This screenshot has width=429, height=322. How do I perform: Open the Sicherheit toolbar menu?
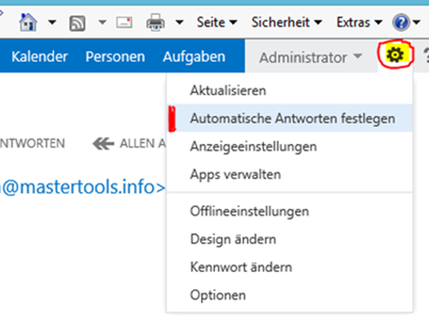coord(286,23)
